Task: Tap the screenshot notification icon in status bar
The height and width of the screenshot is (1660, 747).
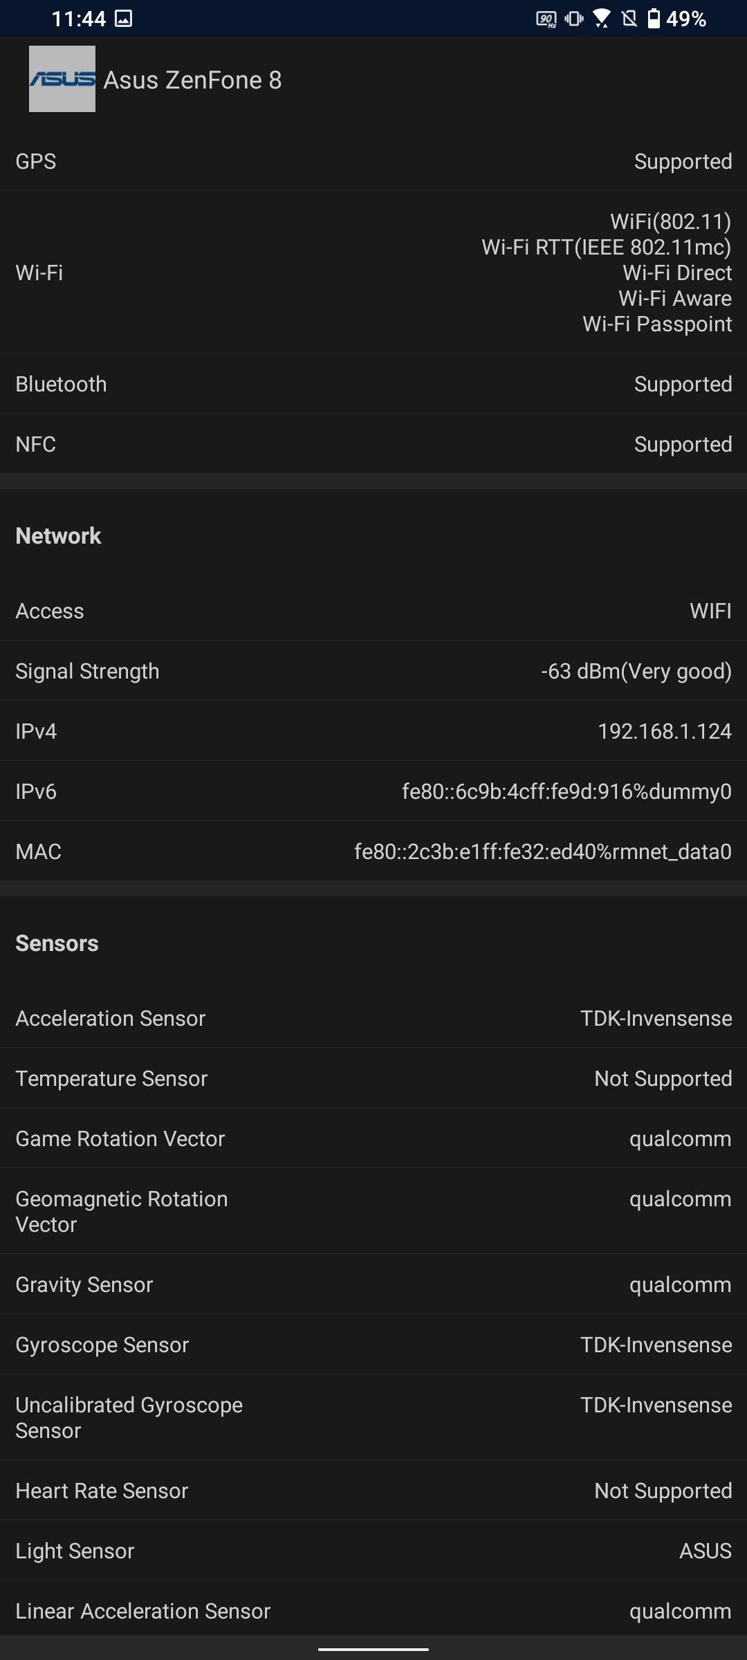Action: pyautogui.click(x=123, y=19)
